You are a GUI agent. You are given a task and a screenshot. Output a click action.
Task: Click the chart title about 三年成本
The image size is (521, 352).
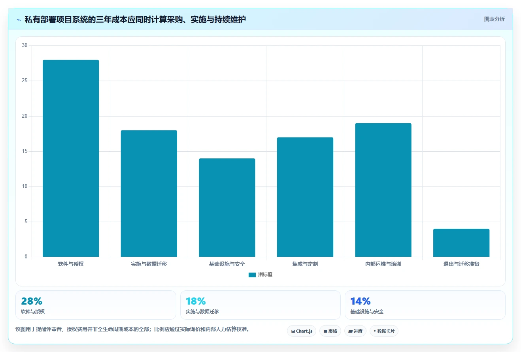point(135,19)
